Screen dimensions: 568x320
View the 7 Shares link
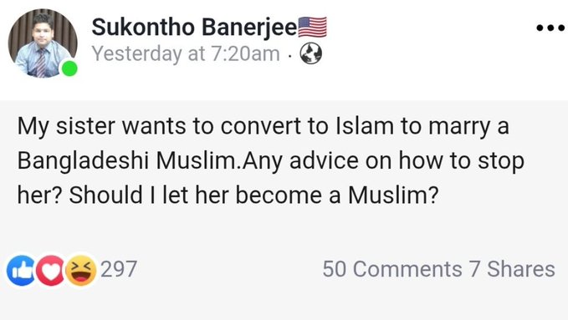point(512,269)
